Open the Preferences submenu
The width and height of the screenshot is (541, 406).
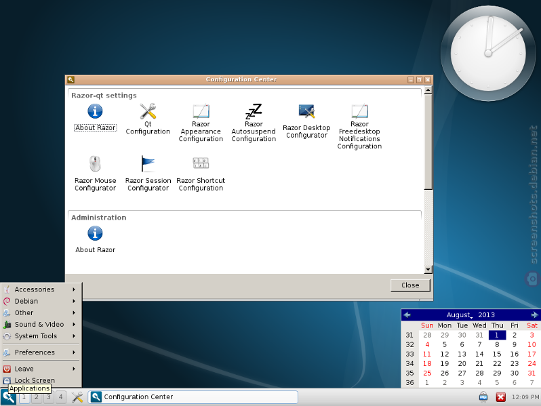tap(41, 352)
